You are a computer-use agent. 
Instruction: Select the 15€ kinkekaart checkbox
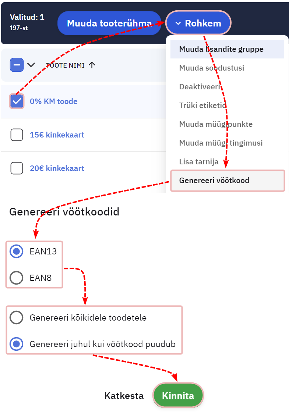pyautogui.click(x=17, y=135)
